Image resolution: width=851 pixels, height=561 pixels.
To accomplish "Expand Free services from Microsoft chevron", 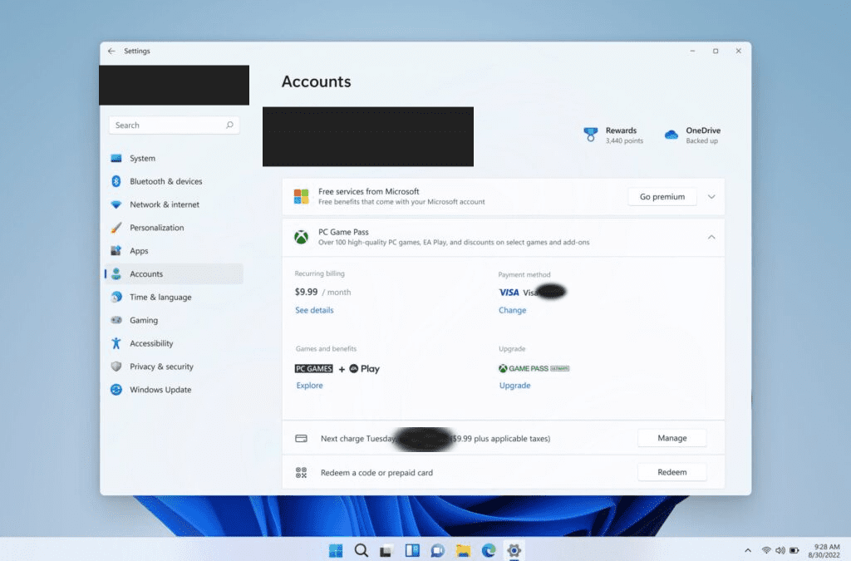I will (711, 197).
